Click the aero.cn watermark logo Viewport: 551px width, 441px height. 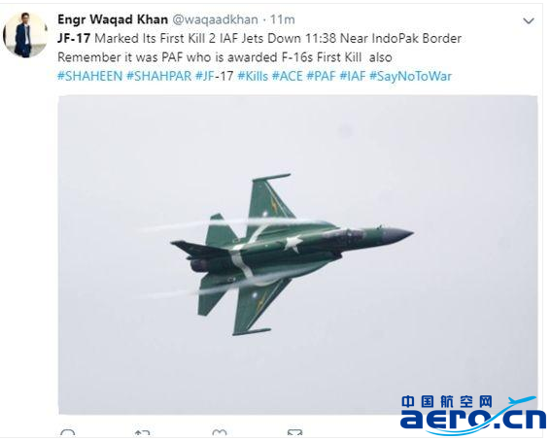473,414
